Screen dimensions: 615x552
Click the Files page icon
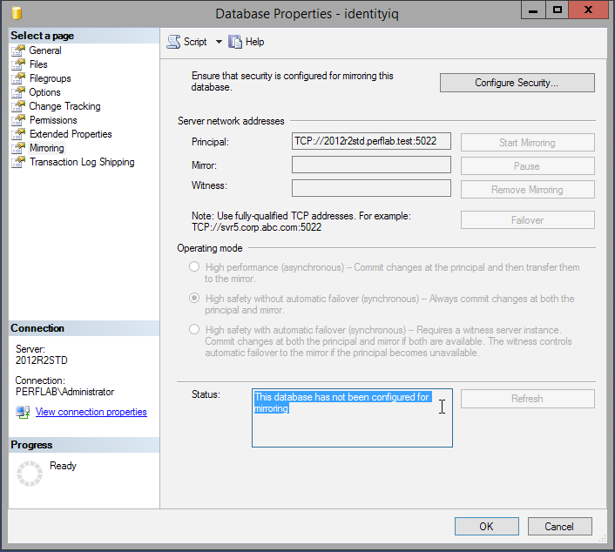[18, 64]
